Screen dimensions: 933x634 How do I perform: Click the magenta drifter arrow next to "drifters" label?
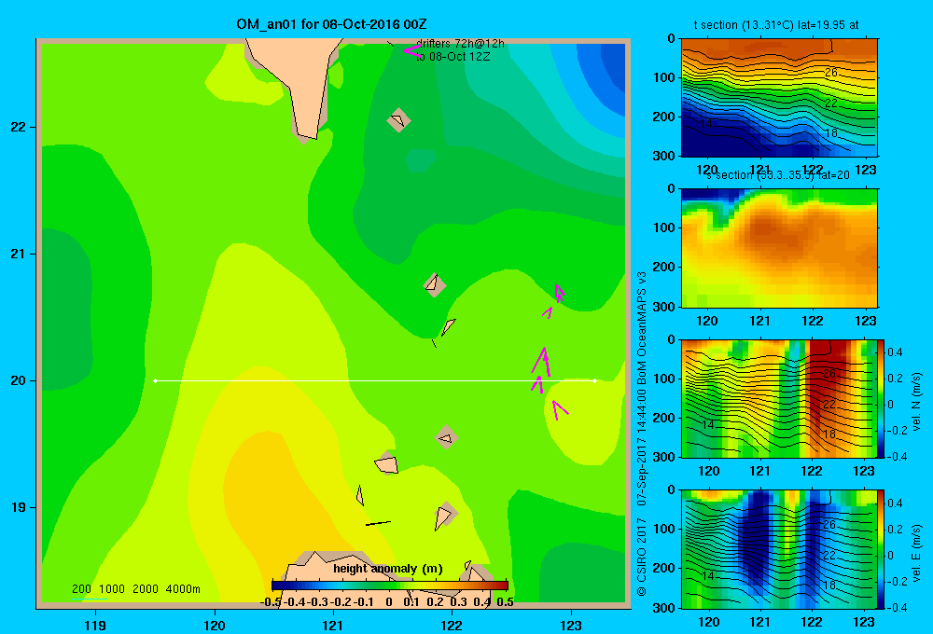[x=411, y=50]
